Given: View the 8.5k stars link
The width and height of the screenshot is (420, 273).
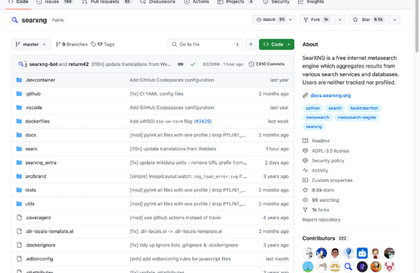Looking at the screenshot, I should pos(318,190).
